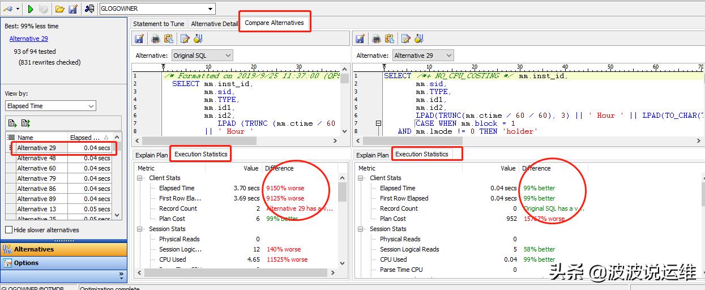Collapse right pane Client Stats group

point(361,178)
